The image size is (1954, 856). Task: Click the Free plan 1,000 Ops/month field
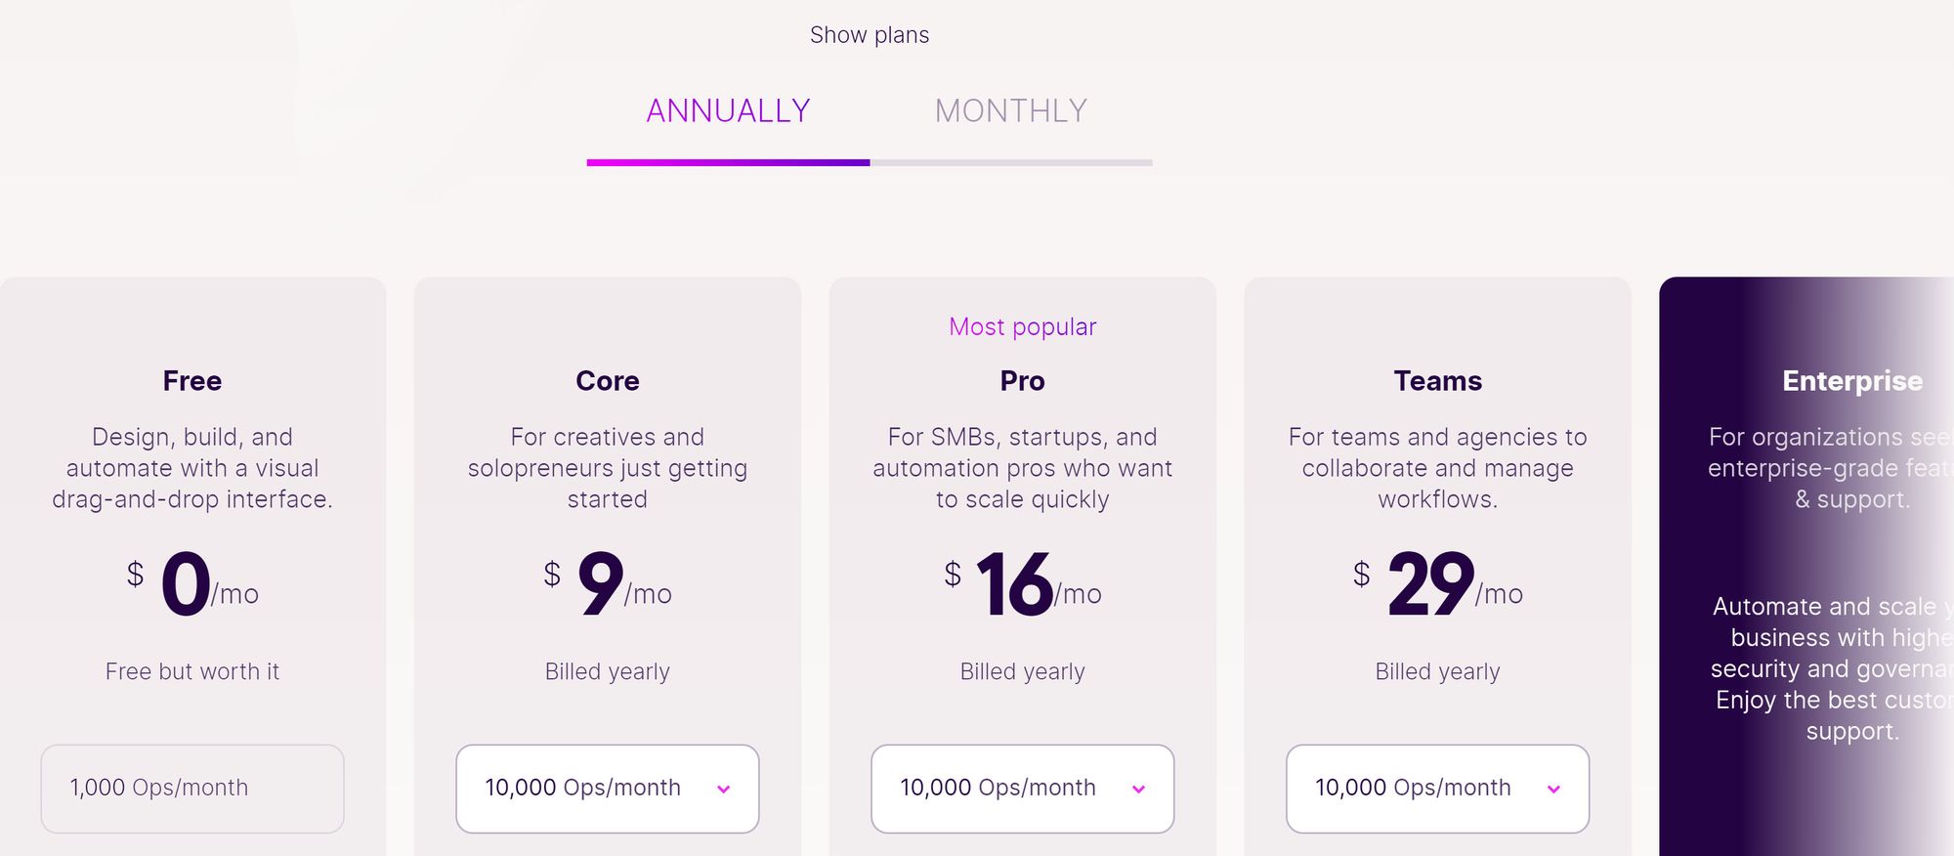pyautogui.click(x=192, y=789)
